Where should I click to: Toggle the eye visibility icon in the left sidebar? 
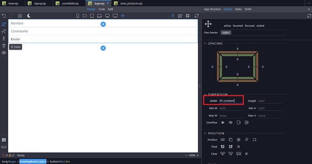click(x=4, y=53)
